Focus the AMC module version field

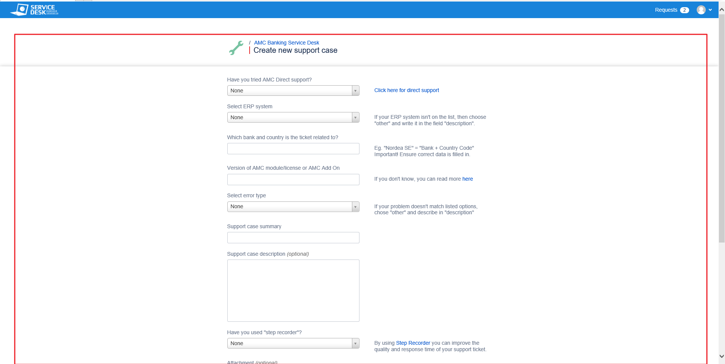tap(293, 180)
